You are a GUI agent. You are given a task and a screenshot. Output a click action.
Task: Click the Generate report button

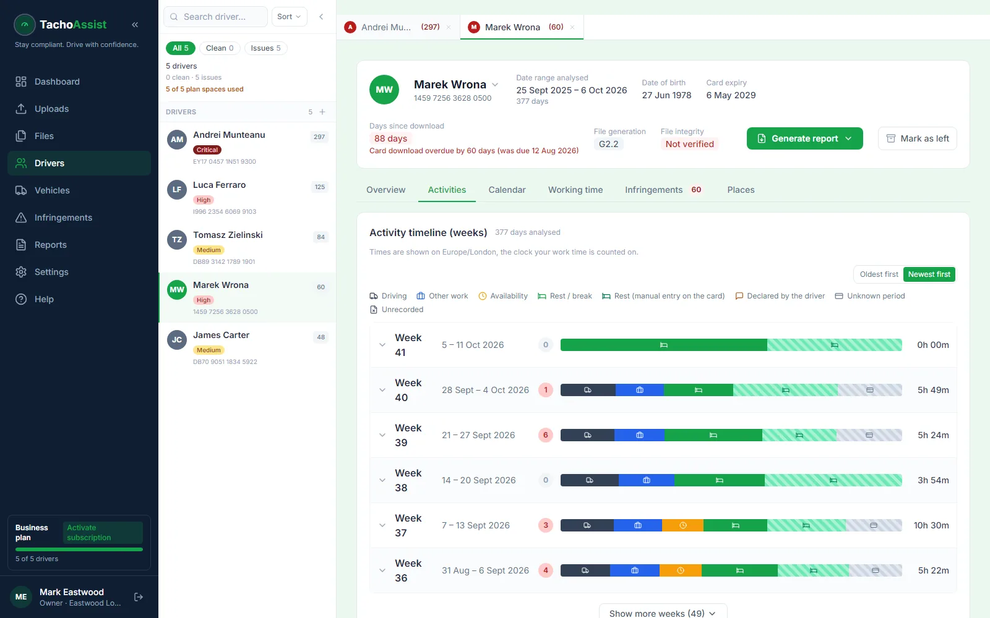coord(804,138)
